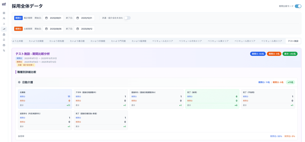
Task: Switch to the たいよう古賀館 tab
Action: (36, 41)
